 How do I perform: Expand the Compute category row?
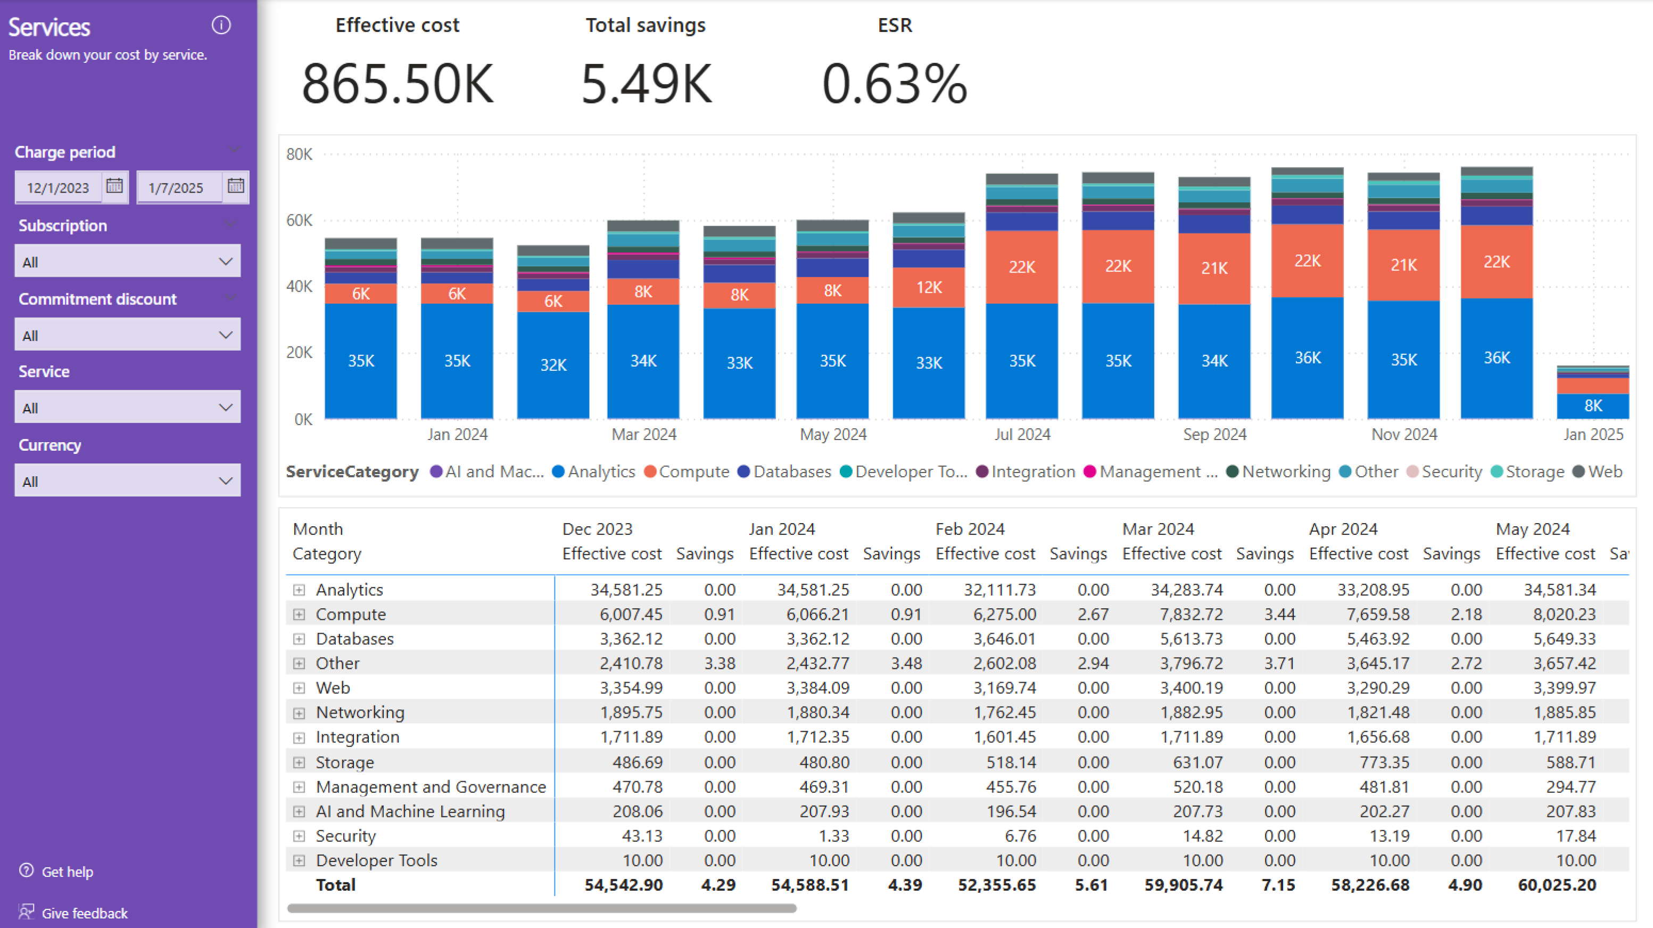click(x=299, y=614)
